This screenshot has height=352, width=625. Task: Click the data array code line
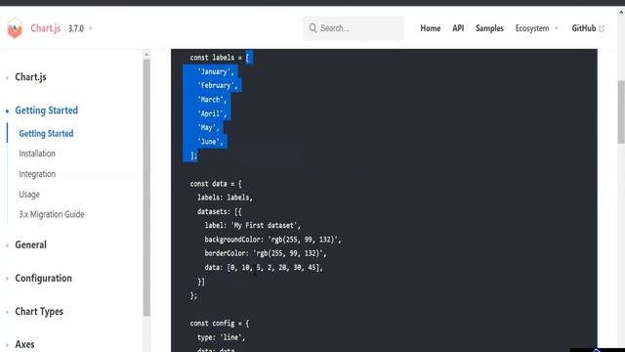(x=264, y=267)
